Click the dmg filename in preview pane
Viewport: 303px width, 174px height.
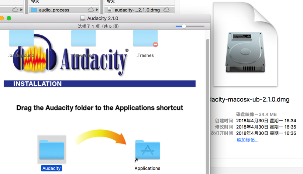click(249, 99)
